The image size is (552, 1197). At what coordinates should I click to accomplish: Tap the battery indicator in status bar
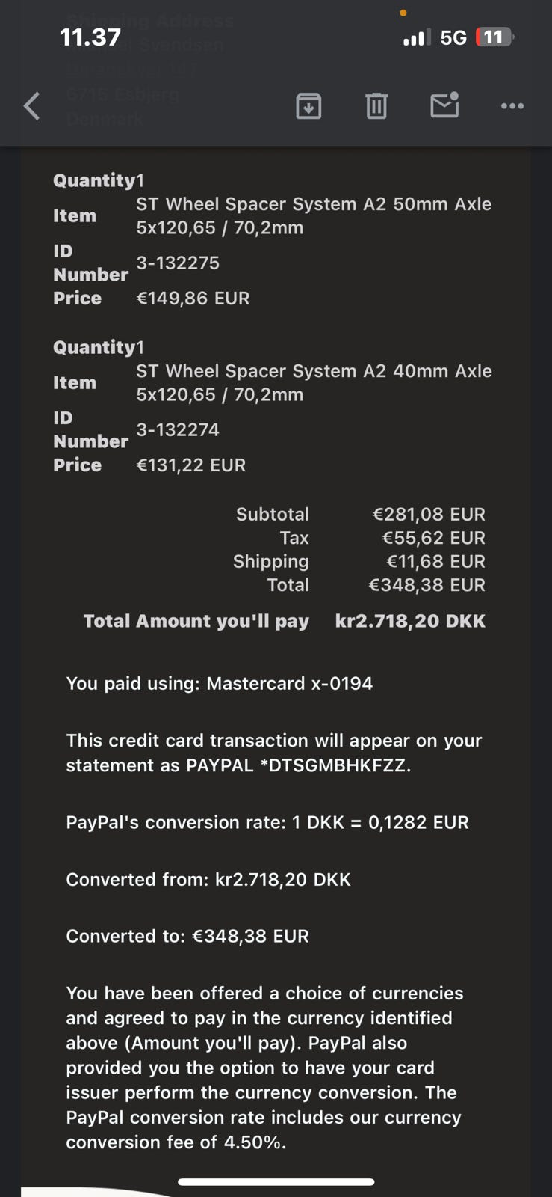pos(494,37)
